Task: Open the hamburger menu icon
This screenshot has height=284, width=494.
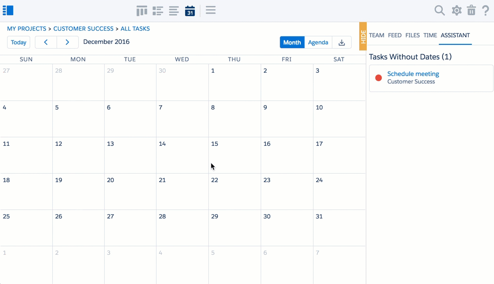Action: click(211, 10)
